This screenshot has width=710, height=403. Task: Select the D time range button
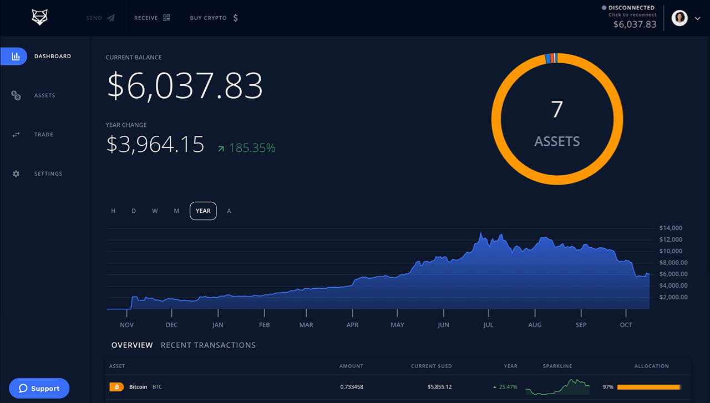[133, 211]
